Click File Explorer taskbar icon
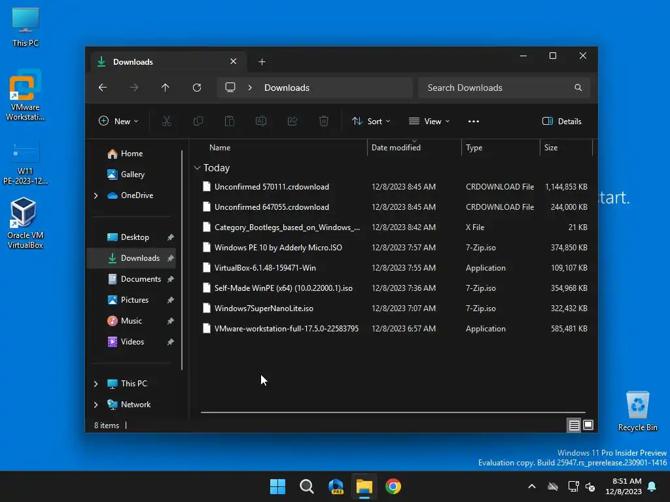Image resolution: width=670 pixels, height=502 pixels. 364,486
